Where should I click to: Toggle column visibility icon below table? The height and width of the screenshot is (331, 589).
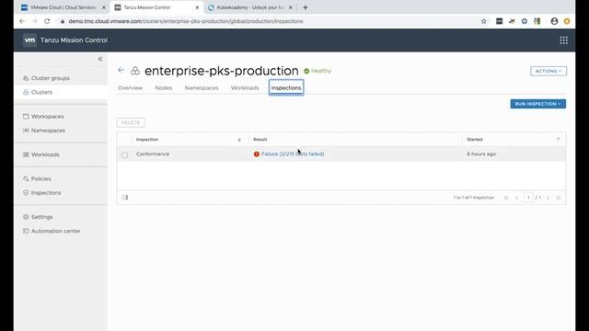(x=125, y=198)
